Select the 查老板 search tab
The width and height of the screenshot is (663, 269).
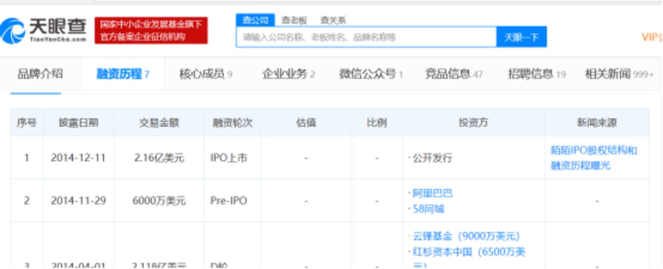tap(294, 20)
